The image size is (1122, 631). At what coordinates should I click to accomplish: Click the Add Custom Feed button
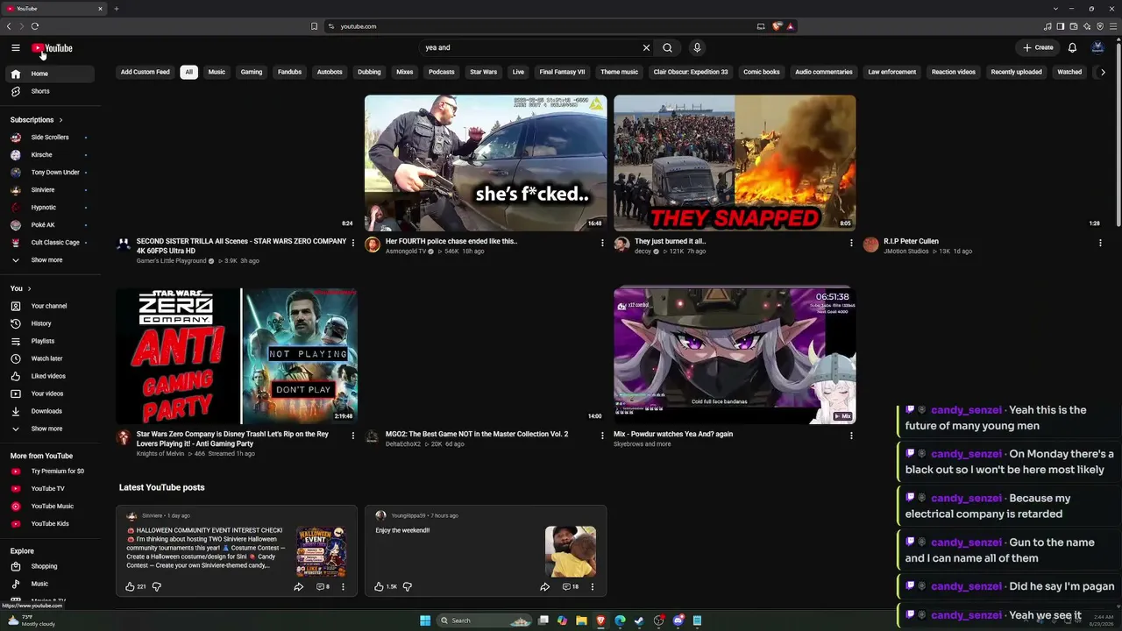click(x=146, y=72)
